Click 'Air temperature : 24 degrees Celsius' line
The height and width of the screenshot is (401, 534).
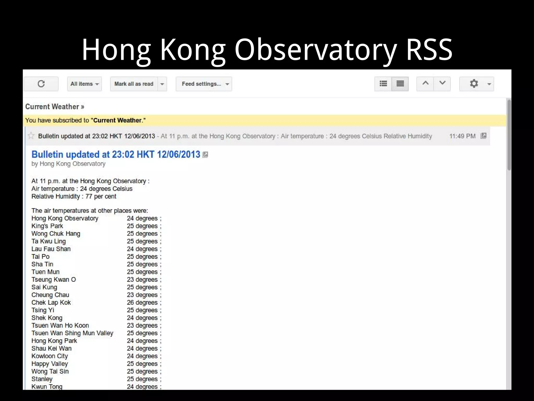click(82, 189)
